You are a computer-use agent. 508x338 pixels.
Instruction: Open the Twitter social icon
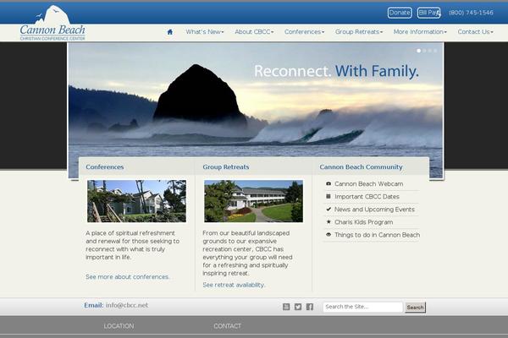(x=298, y=307)
